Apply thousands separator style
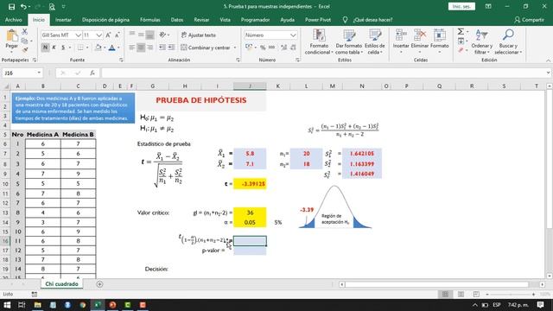The image size is (553, 311). pos(271,48)
